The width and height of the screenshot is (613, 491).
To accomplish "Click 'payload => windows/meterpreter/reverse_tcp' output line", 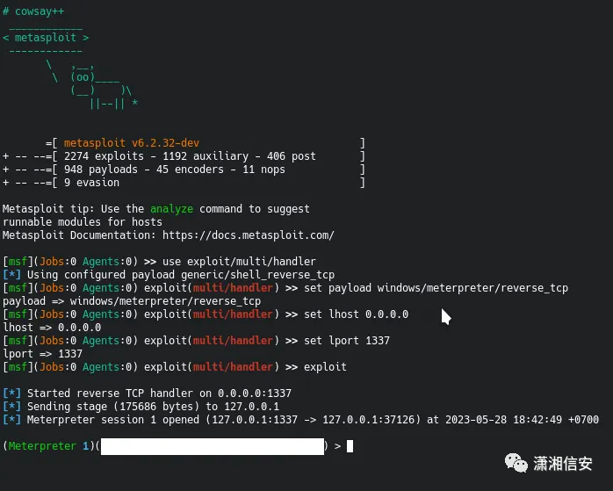I will point(132,301).
